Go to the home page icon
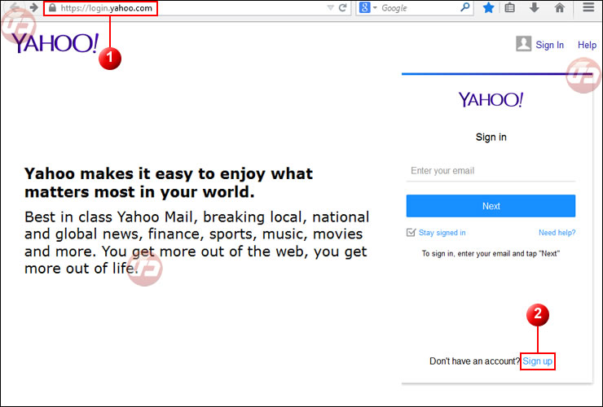Screen dimensions: 603x407 pyautogui.click(x=560, y=7)
